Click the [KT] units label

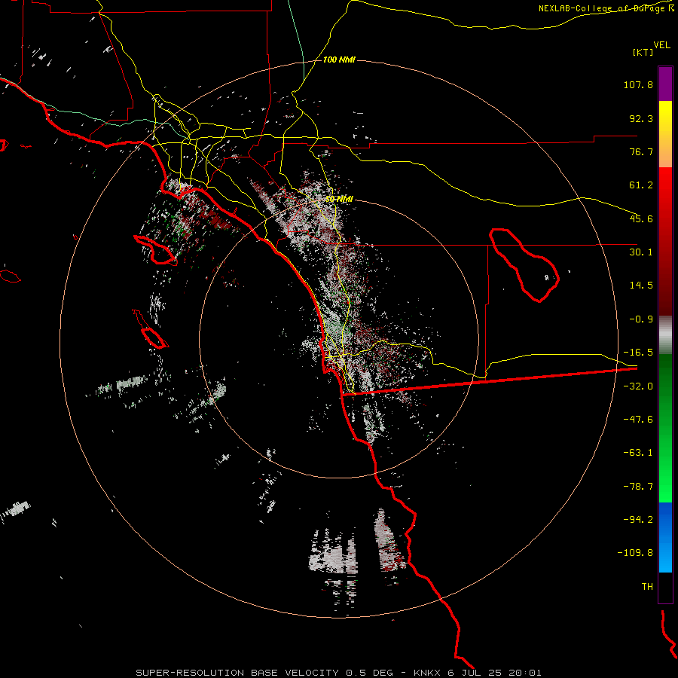[643, 52]
